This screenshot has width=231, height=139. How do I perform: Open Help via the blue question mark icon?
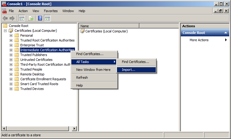tap(40, 18)
